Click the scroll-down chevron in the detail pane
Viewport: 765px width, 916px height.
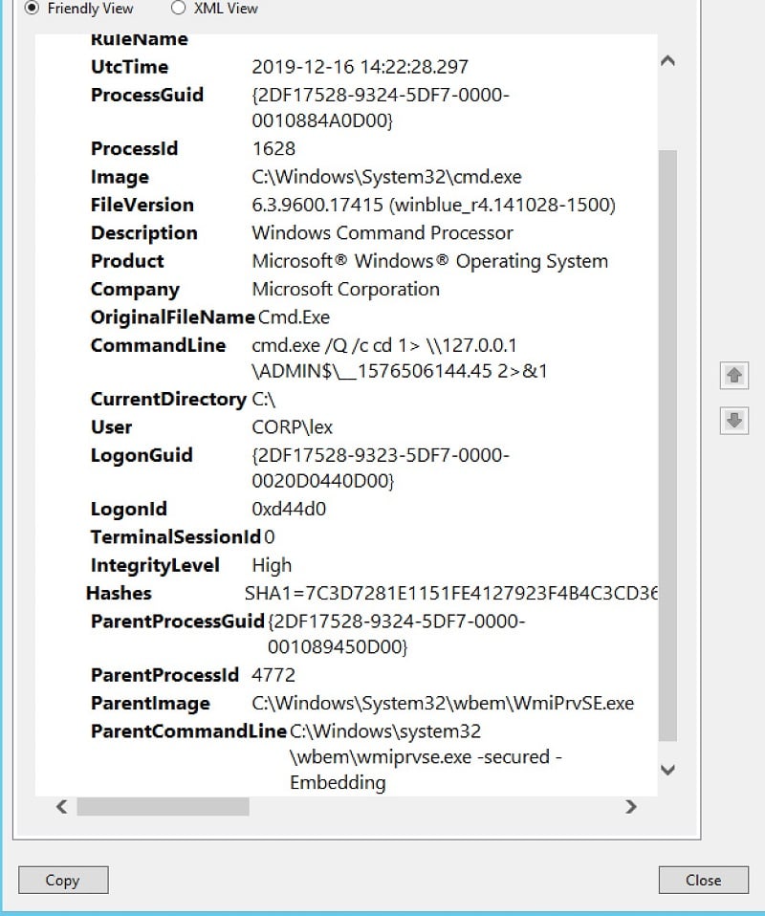click(668, 771)
